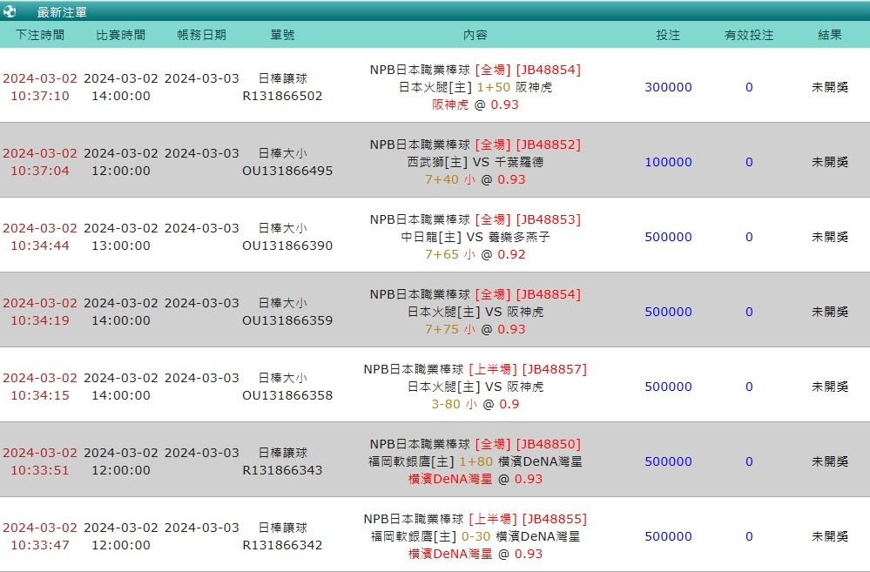The width and height of the screenshot is (870, 572).
Task: Click bet time 10:33:47
Action: click(40, 545)
